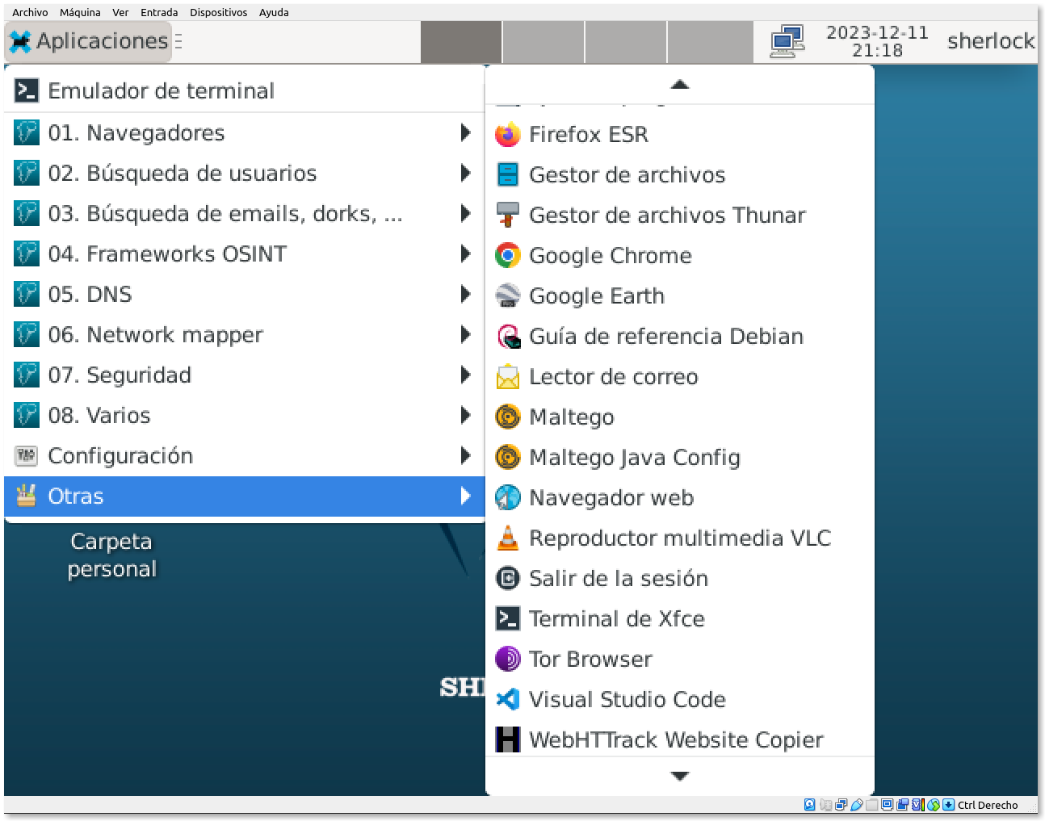Image resolution: width=1045 pixels, height=821 pixels.
Task: Click the Guía de referencia Debian icon
Action: click(507, 336)
